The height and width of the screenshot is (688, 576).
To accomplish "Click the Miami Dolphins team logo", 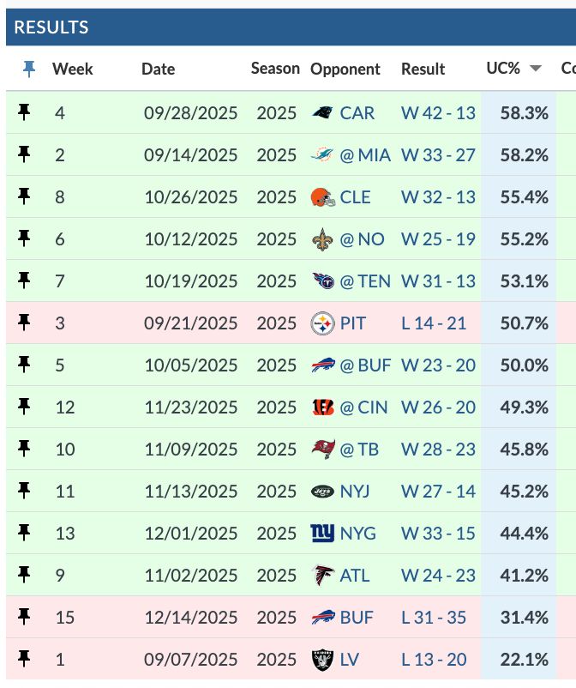I will pos(322,155).
